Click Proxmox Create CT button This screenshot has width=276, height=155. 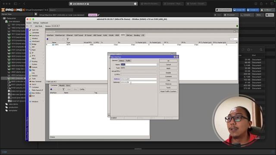[253, 10]
